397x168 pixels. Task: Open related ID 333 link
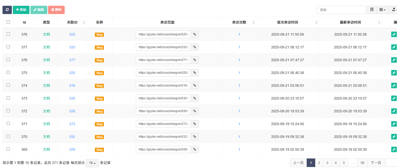[x=72, y=47]
